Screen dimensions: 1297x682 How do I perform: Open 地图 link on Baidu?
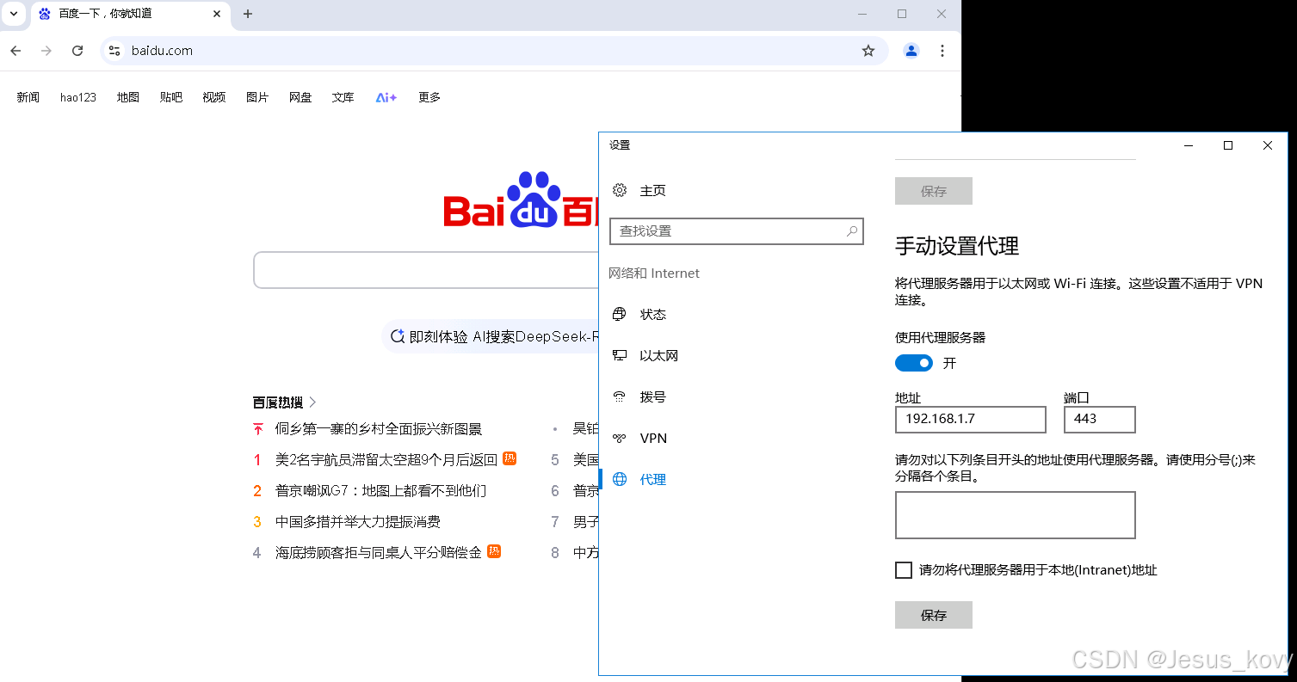tap(128, 97)
